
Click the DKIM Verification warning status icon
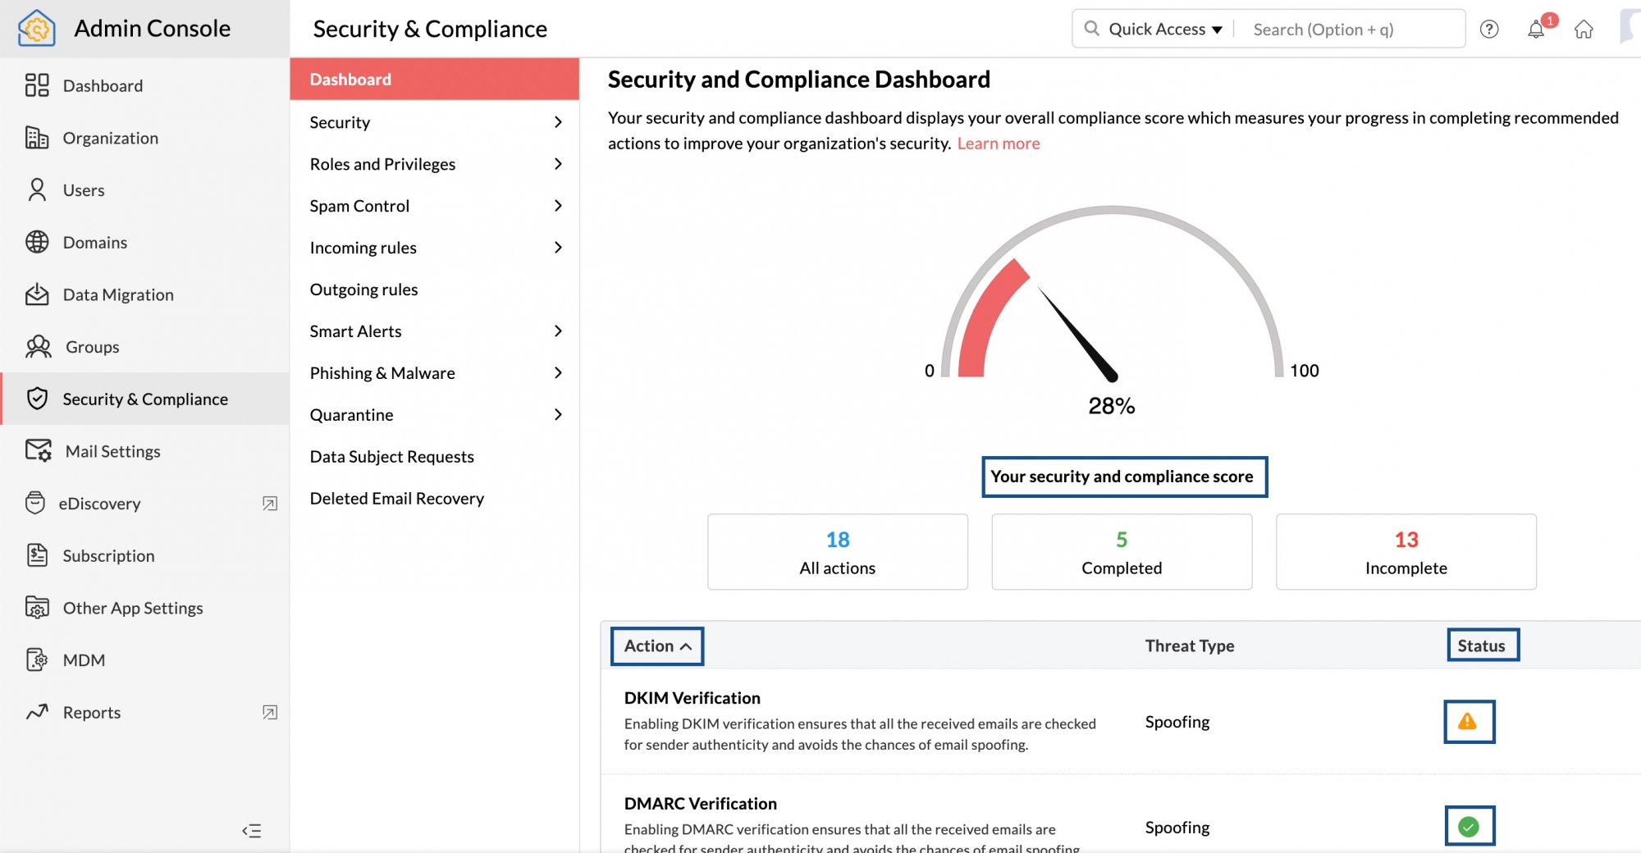[1468, 722]
